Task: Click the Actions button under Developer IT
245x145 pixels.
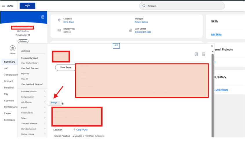Action: point(23,41)
